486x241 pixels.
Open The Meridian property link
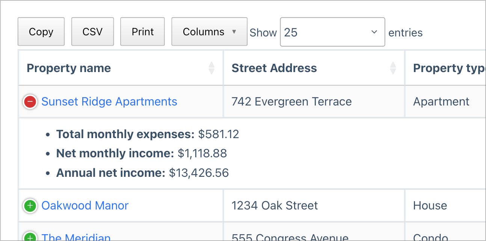[x=76, y=237]
